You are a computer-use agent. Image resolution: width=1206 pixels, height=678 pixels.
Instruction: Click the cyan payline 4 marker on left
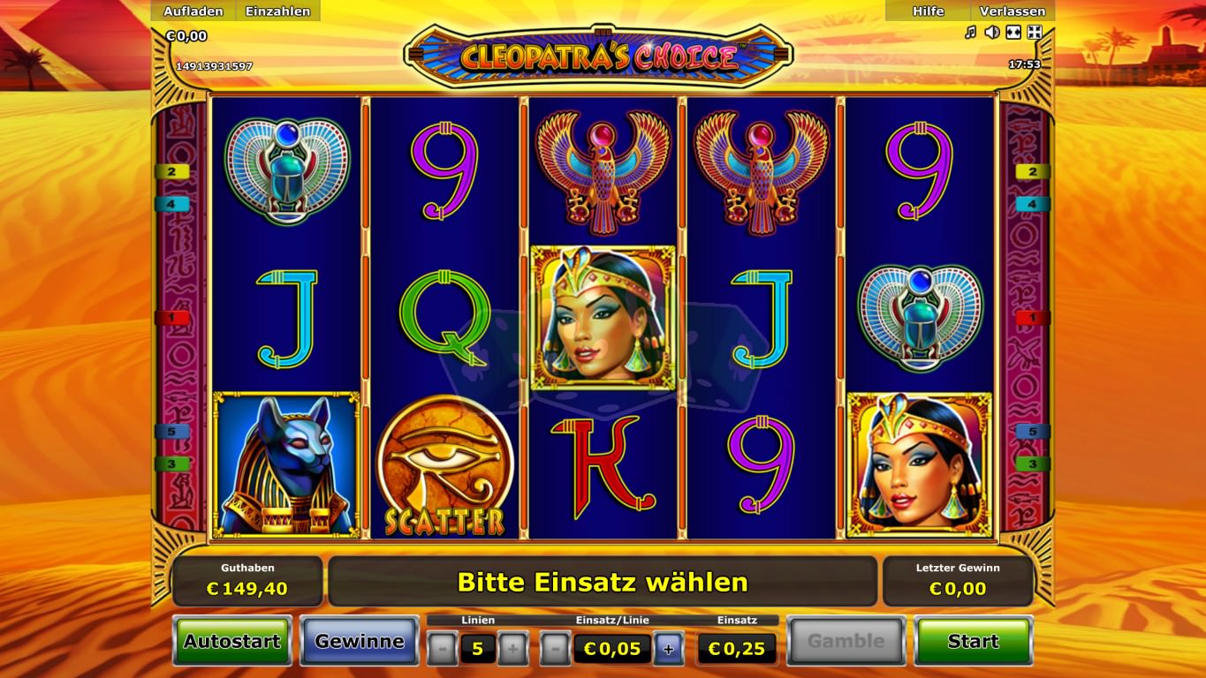point(171,204)
